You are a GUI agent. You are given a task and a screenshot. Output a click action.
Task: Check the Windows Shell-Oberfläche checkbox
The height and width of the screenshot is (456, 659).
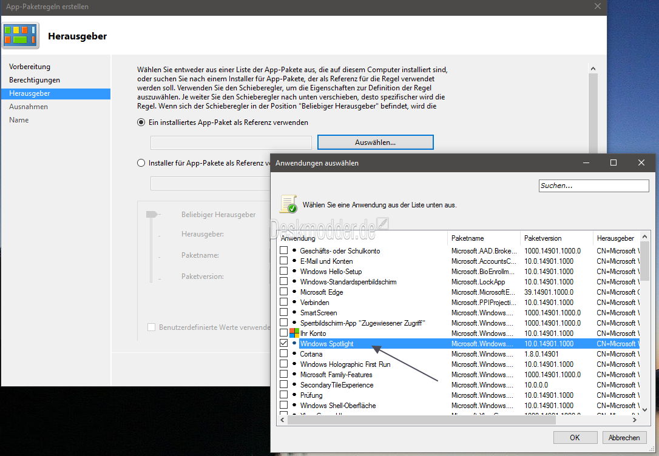284,405
